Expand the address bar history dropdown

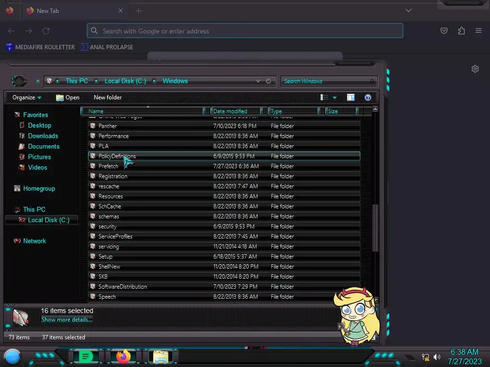(x=258, y=81)
